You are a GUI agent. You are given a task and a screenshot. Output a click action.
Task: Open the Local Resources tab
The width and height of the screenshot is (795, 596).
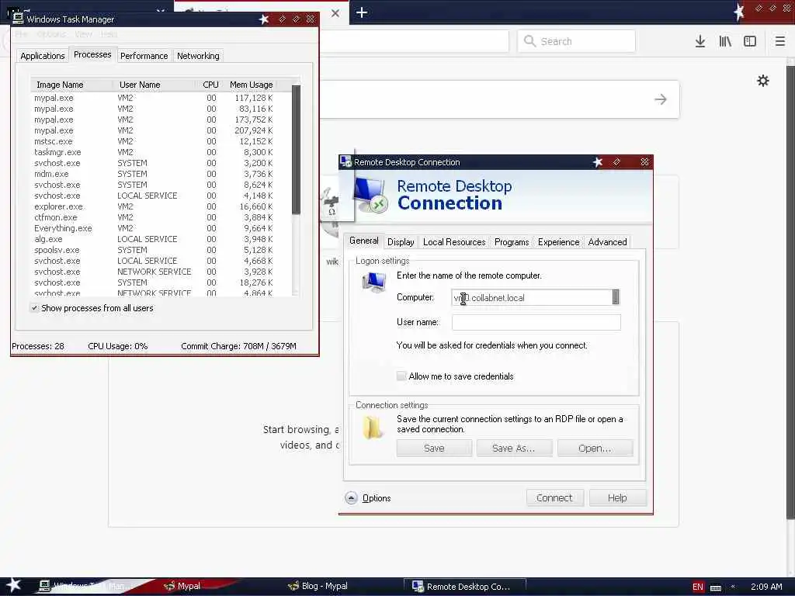pyautogui.click(x=454, y=242)
